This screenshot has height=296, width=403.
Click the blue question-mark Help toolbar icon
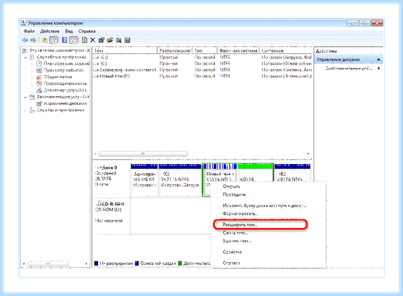(x=64, y=40)
